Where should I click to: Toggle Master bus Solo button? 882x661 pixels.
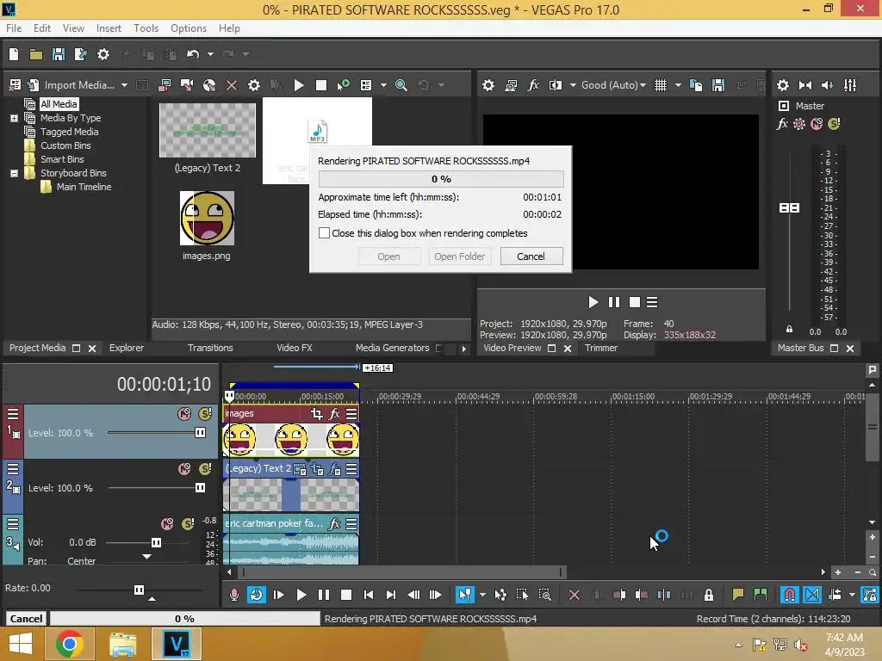pyautogui.click(x=834, y=124)
